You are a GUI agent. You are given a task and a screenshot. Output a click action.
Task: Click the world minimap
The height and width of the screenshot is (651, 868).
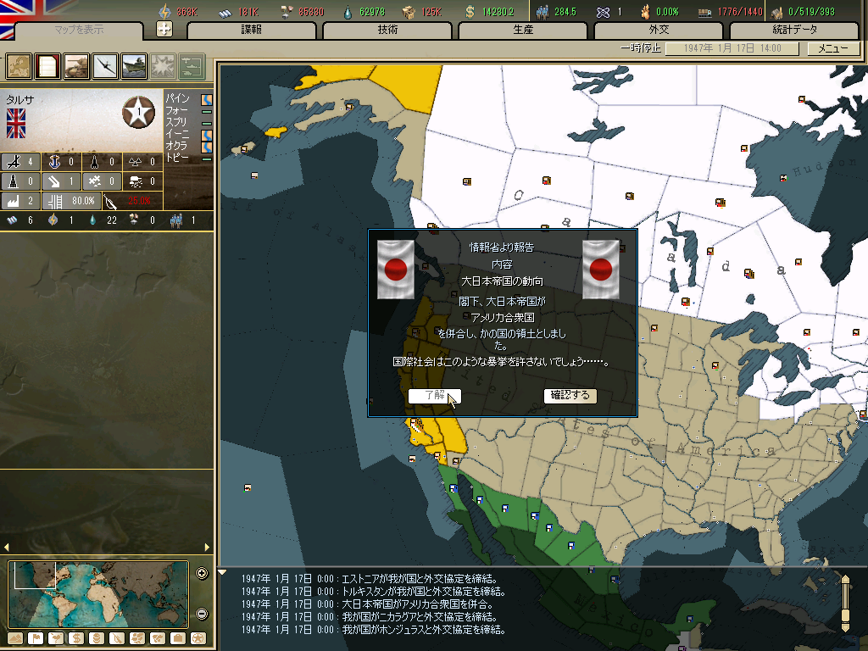tap(98, 594)
